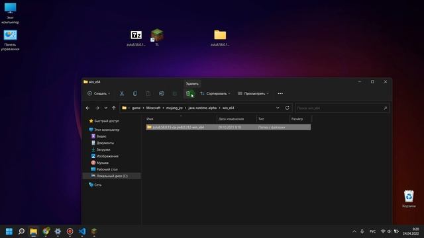This screenshot has width=424, height=238.
Task: Select the Этот компьютер desktop icon
Action: (11, 13)
